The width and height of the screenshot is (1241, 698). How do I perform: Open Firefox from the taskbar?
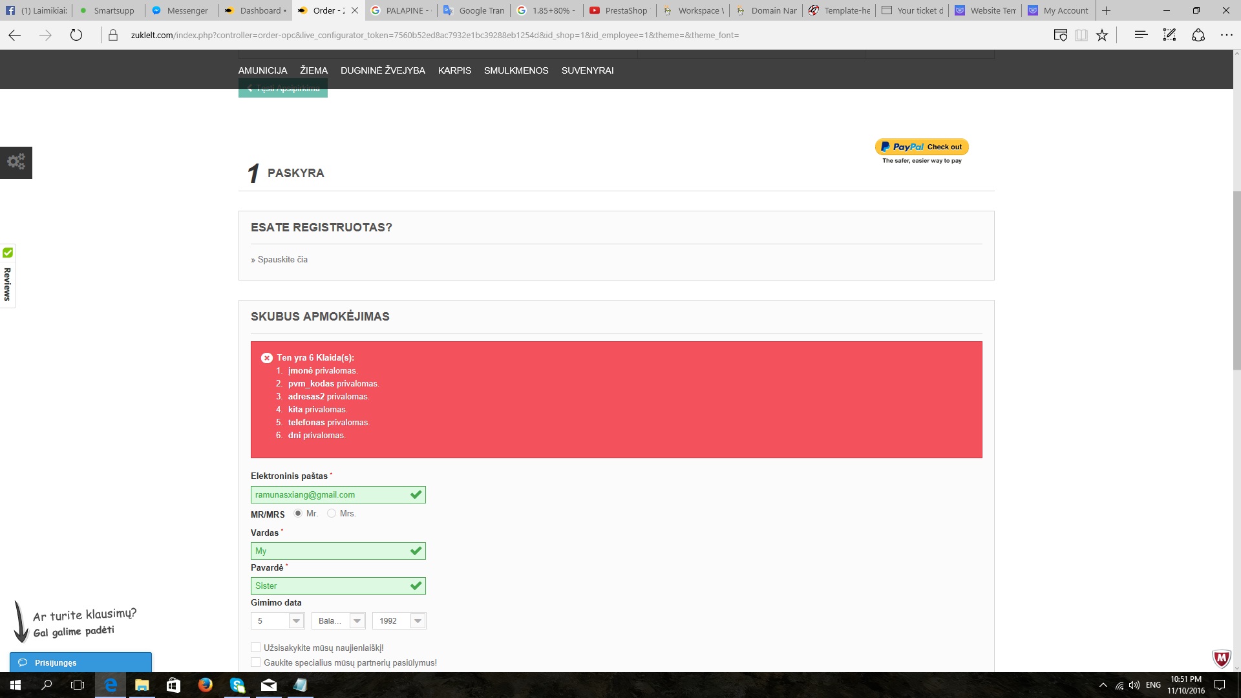(206, 685)
